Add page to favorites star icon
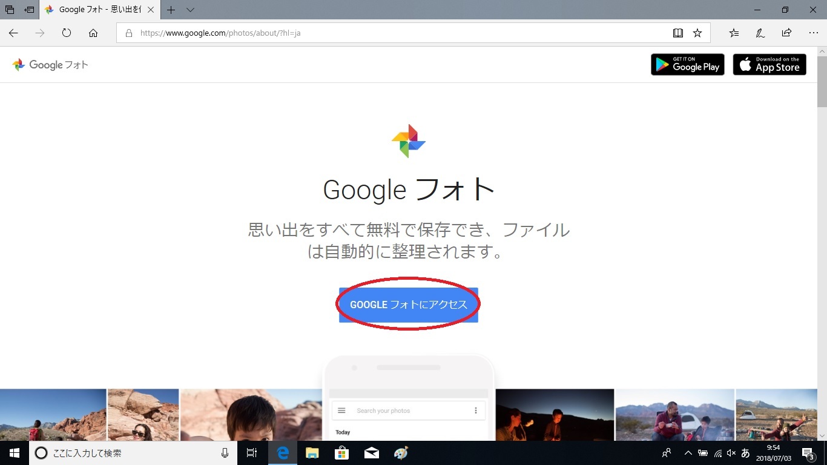The height and width of the screenshot is (465, 827). [x=697, y=33]
